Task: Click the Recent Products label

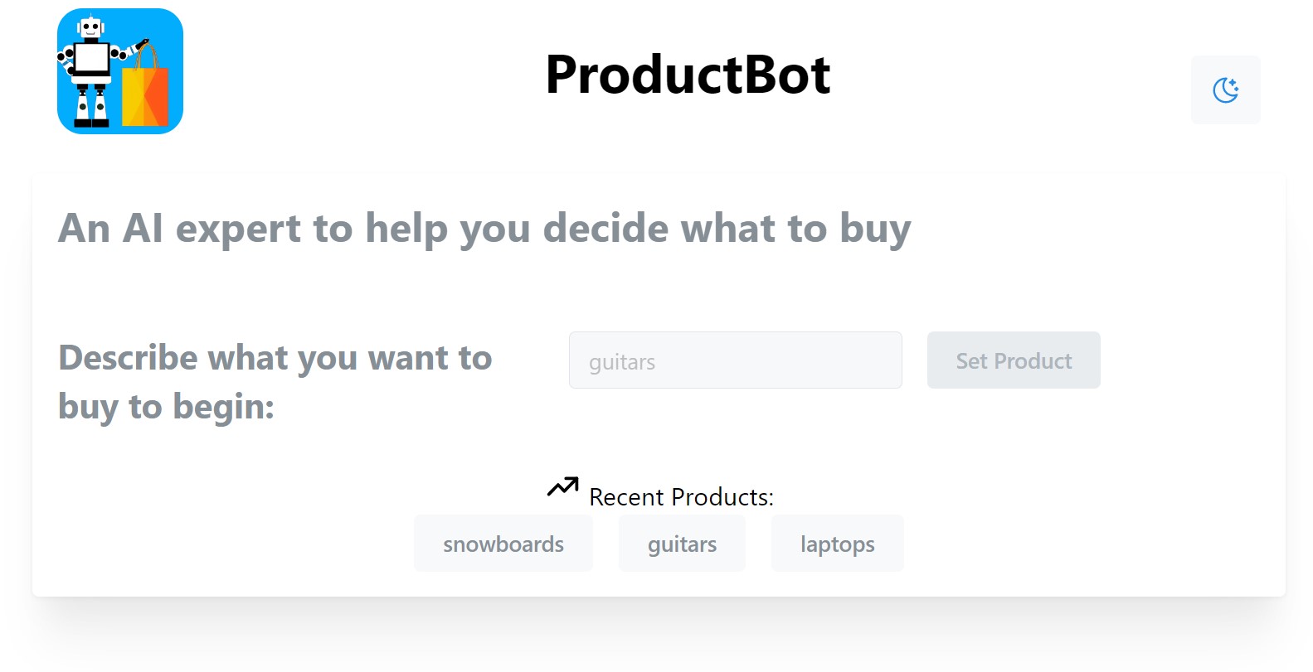Action: (x=681, y=496)
